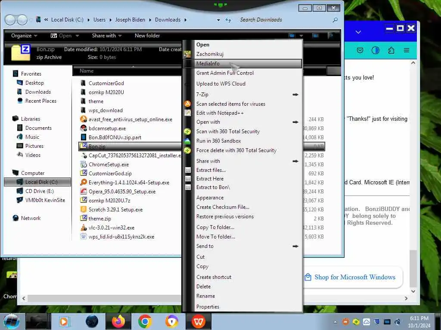Click Firefox horizontal scrollbar left arrow
Image resolution: width=441 pixels, height=330 pixels.
(x=24, y=298)
